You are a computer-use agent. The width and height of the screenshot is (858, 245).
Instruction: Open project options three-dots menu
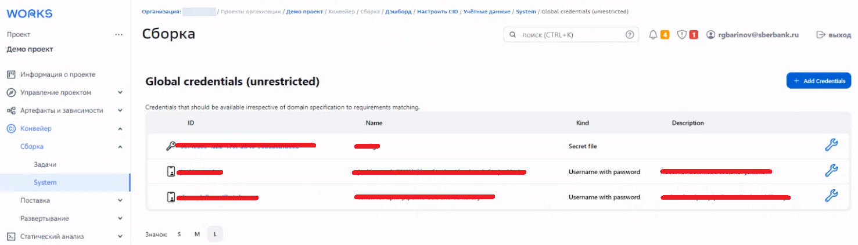tap(119, 35)
